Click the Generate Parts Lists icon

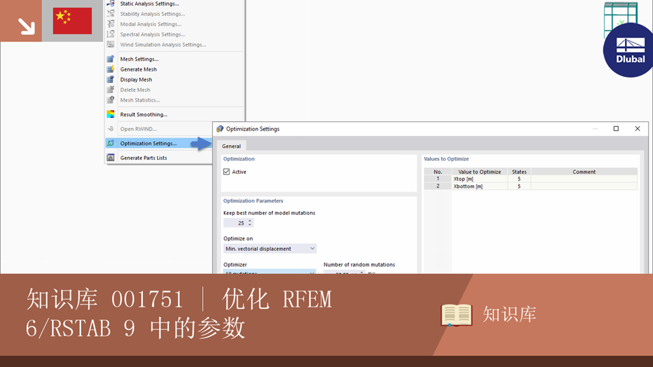point(110,158)
